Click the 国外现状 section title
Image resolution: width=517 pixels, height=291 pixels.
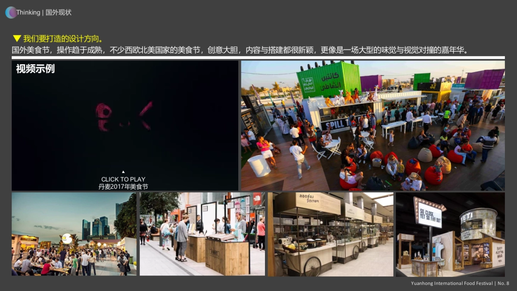(59, 13)
